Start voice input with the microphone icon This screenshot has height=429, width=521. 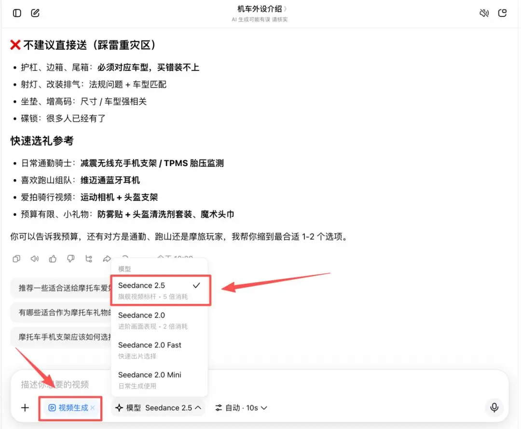(x=494, y=407)
